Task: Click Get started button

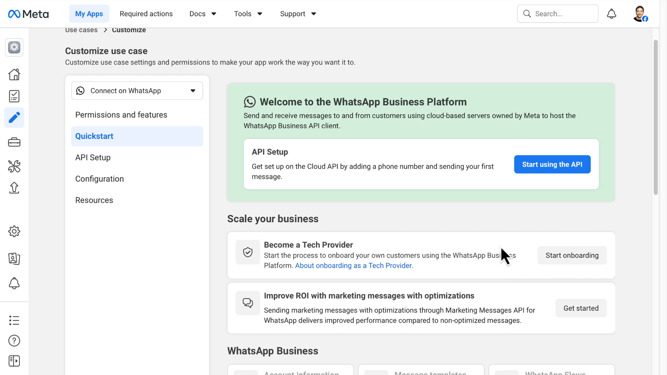Action: [581, 308]
